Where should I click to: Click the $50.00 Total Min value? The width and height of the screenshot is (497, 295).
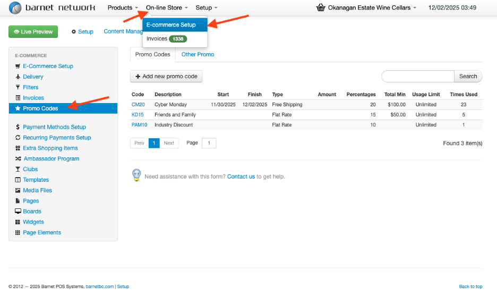click(398, 115)
